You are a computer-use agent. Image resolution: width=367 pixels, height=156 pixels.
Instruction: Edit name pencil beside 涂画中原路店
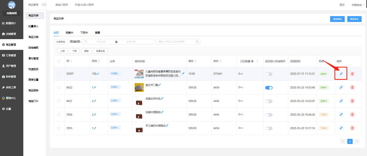162,112
